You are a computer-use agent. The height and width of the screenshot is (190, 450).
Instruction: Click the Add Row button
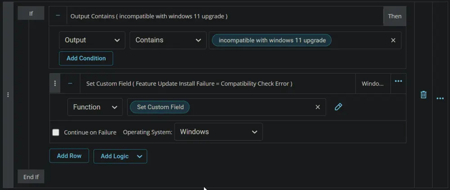click(x=69, y=156)
